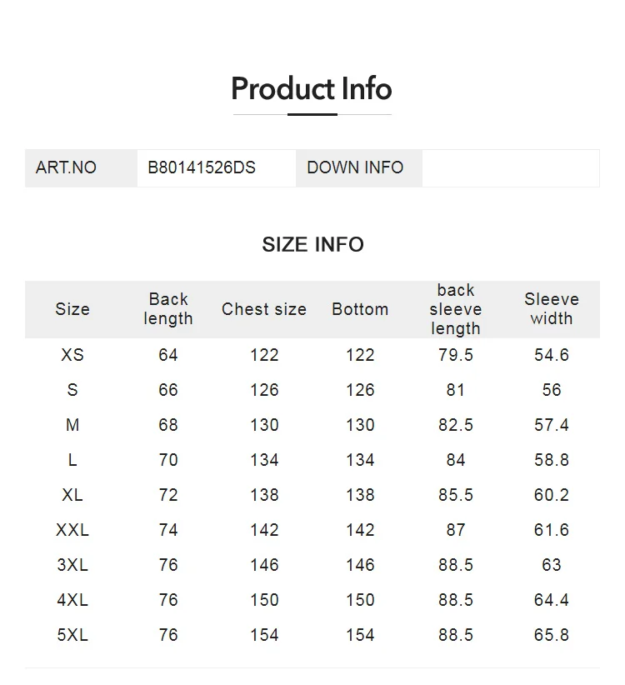The width and height of the screenshot is (625, 685).
Task: Select the XXL size row label
Action: click(72, 530)
